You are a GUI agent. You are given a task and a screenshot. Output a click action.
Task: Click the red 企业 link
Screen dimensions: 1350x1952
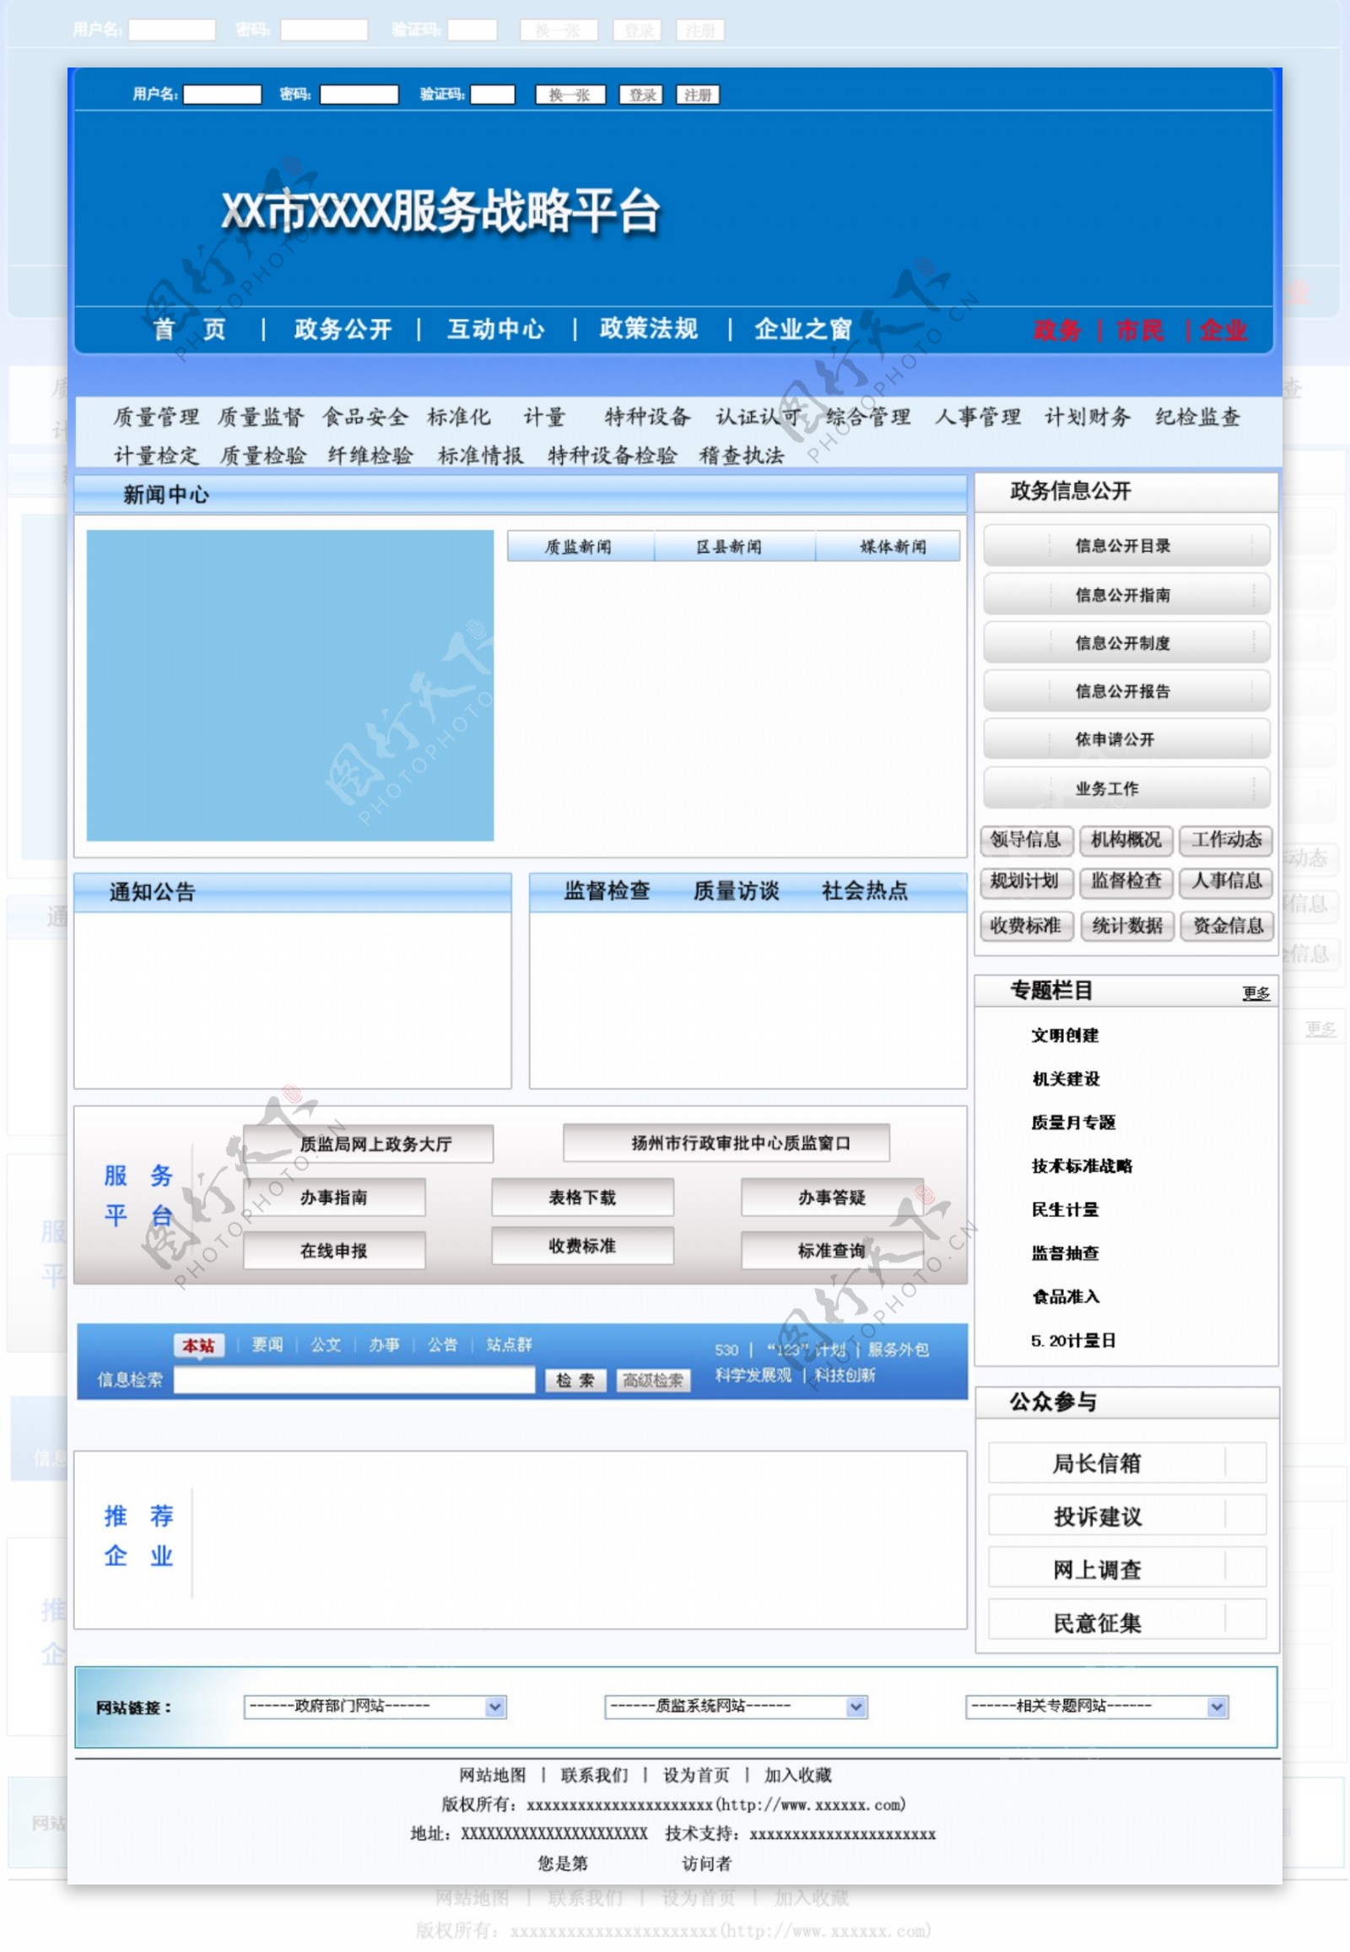tap(1223, 330)
